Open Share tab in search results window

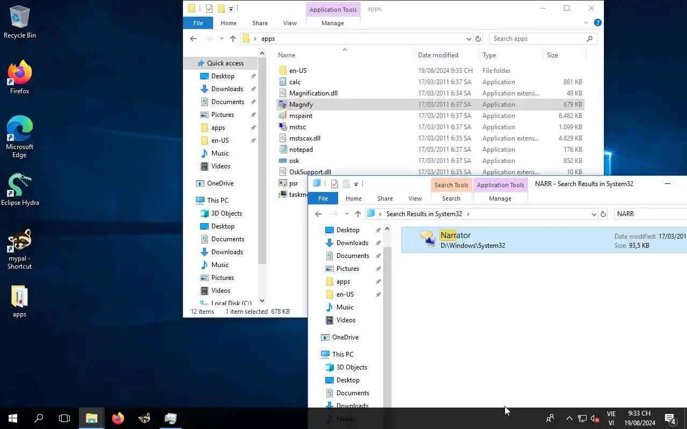click(x=385, y=198)
